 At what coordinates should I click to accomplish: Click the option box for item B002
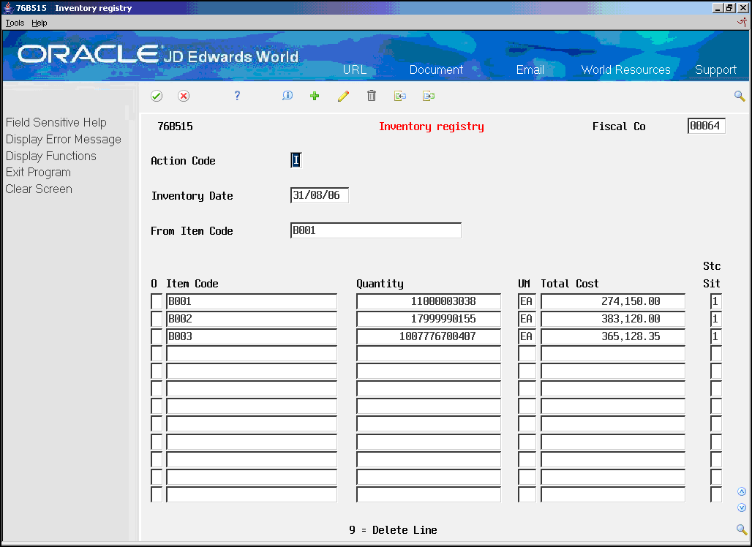coord(157,319)
